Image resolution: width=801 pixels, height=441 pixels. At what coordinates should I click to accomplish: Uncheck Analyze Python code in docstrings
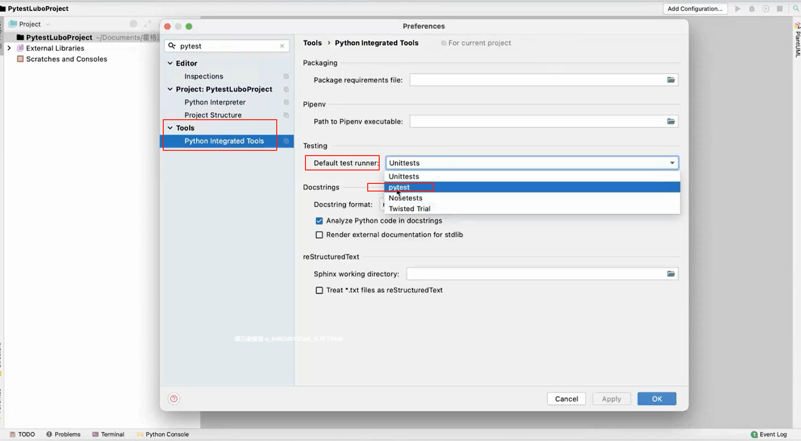click(319, 221)
